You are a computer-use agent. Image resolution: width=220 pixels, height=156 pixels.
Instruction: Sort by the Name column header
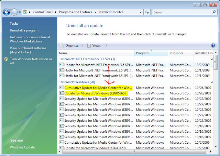(96, 53)
